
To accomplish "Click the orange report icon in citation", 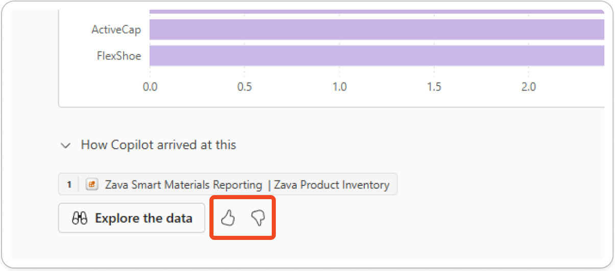I will [92, 184].
